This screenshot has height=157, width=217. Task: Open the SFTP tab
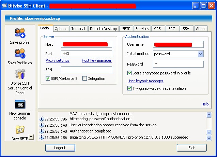pos(126,29)
